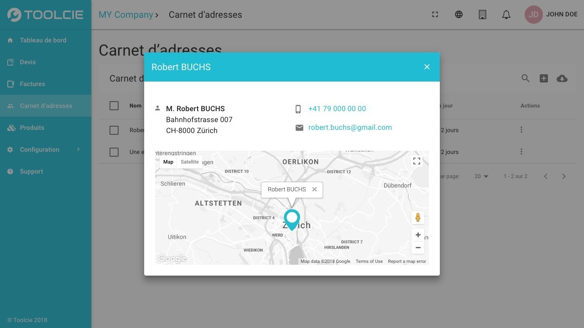
Task: Open Produits in the sidebar
Action: (46, 128)
